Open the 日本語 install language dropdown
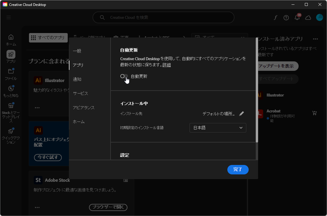Screen dimensions: 327x216 pyautogui.click(x=218, y=127)
